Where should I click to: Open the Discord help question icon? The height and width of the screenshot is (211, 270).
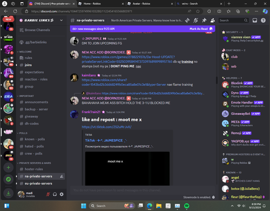pyautogui.click(x=263, y=21)
